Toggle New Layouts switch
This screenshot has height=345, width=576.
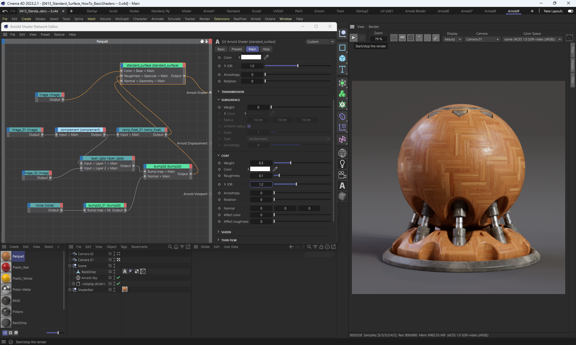570,11
